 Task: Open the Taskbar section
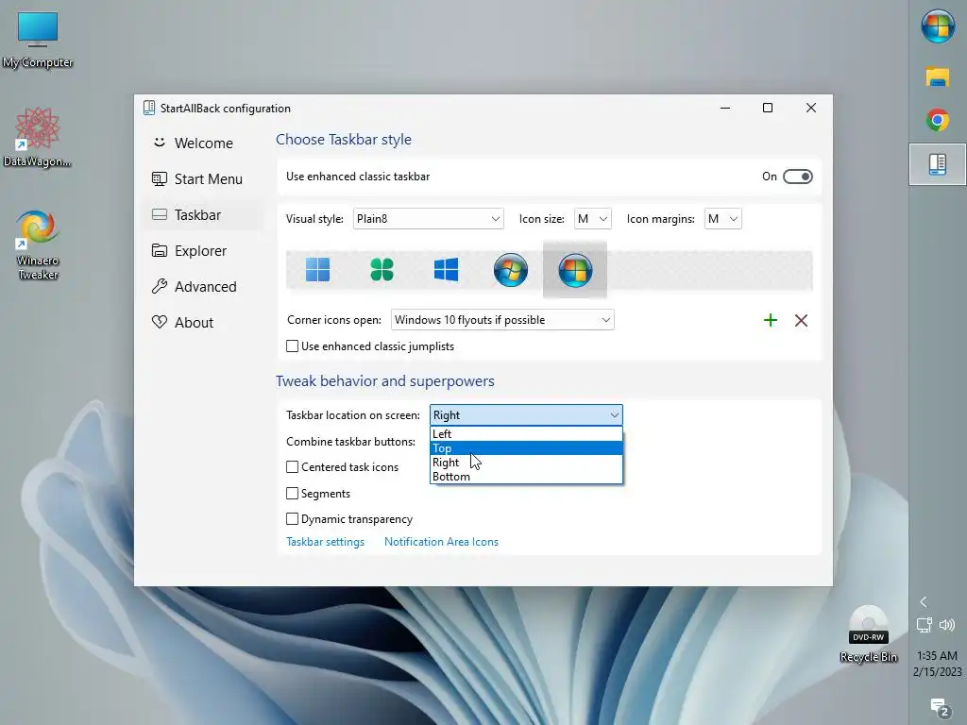point(204,214)
